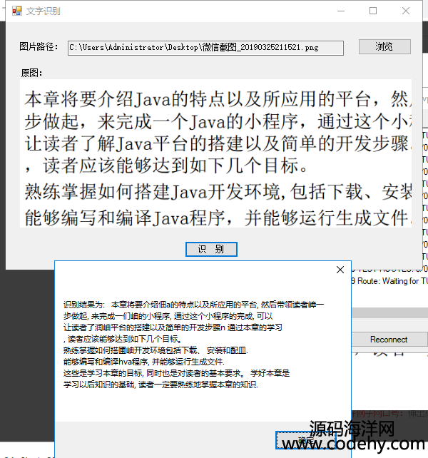Click the 识别 recognize button

pos(211,249)
